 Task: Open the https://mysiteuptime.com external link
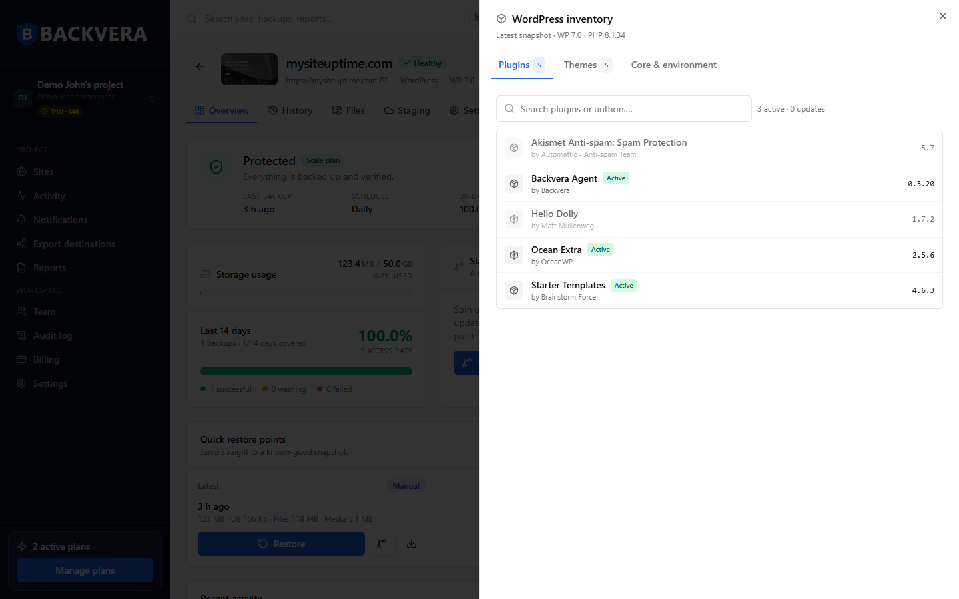[336, 81]
